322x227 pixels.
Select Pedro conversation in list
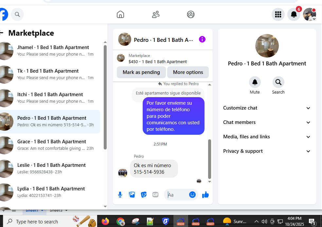click(x=50, y=121)
